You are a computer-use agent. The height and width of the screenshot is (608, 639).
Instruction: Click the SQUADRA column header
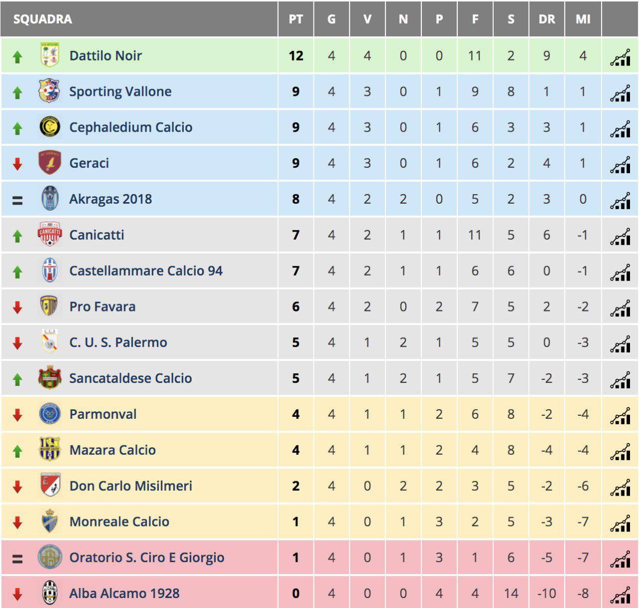pos(42,19)
